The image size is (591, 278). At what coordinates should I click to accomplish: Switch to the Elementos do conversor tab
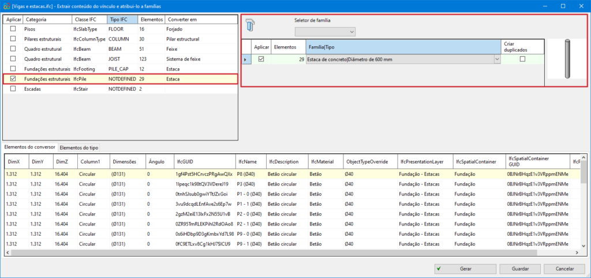click(x=30, y=147)
